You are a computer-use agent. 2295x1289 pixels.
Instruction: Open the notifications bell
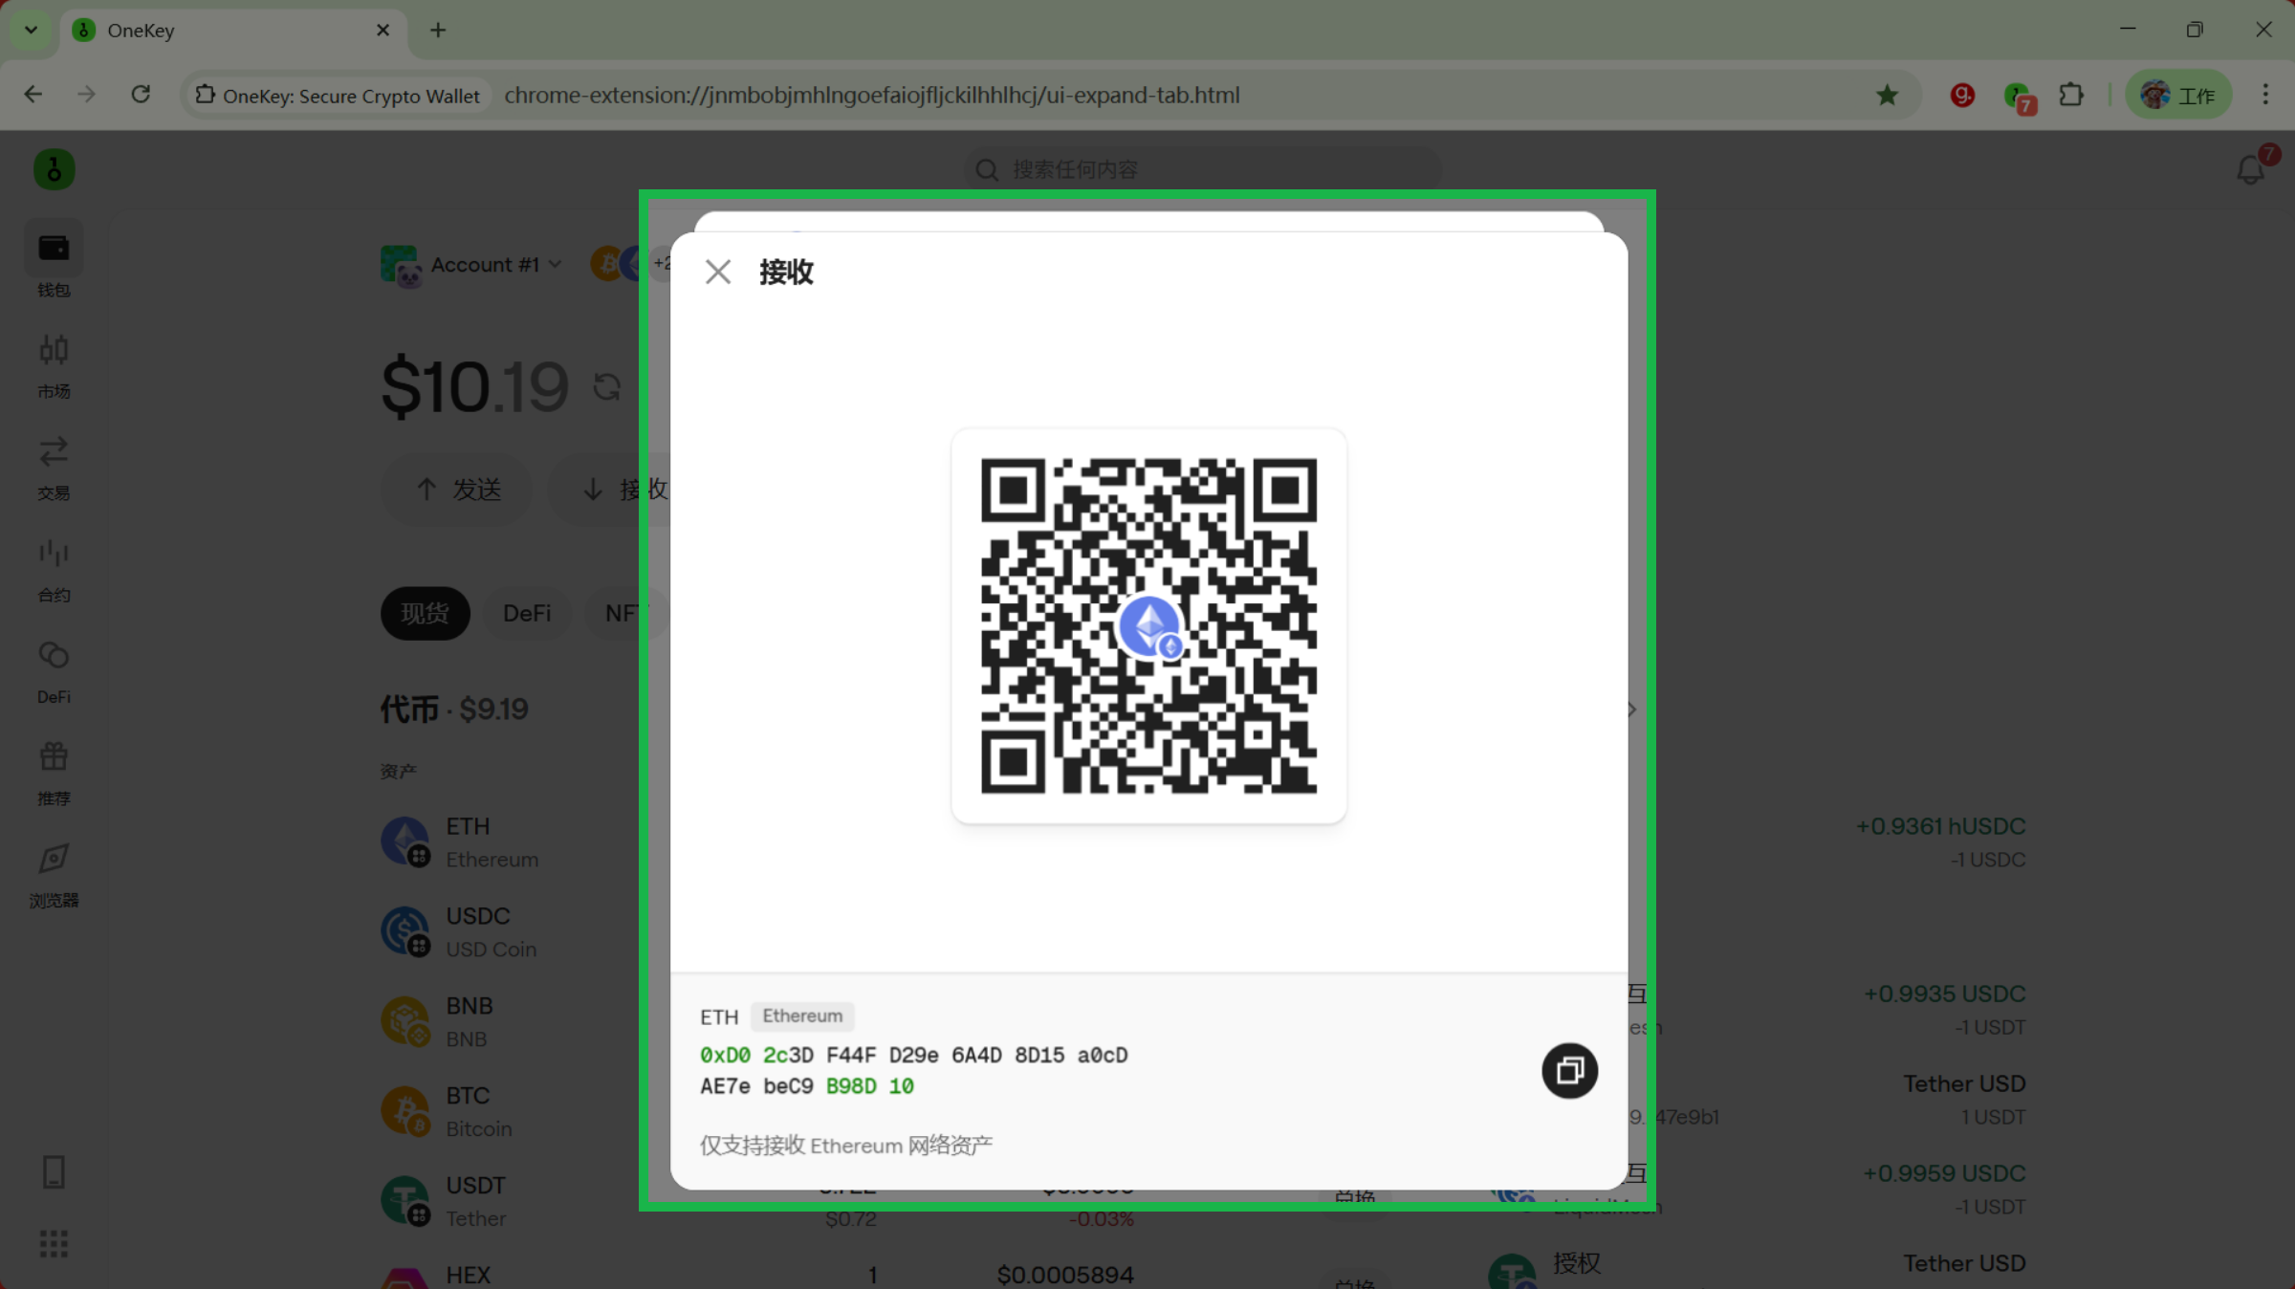(2251, 170)
